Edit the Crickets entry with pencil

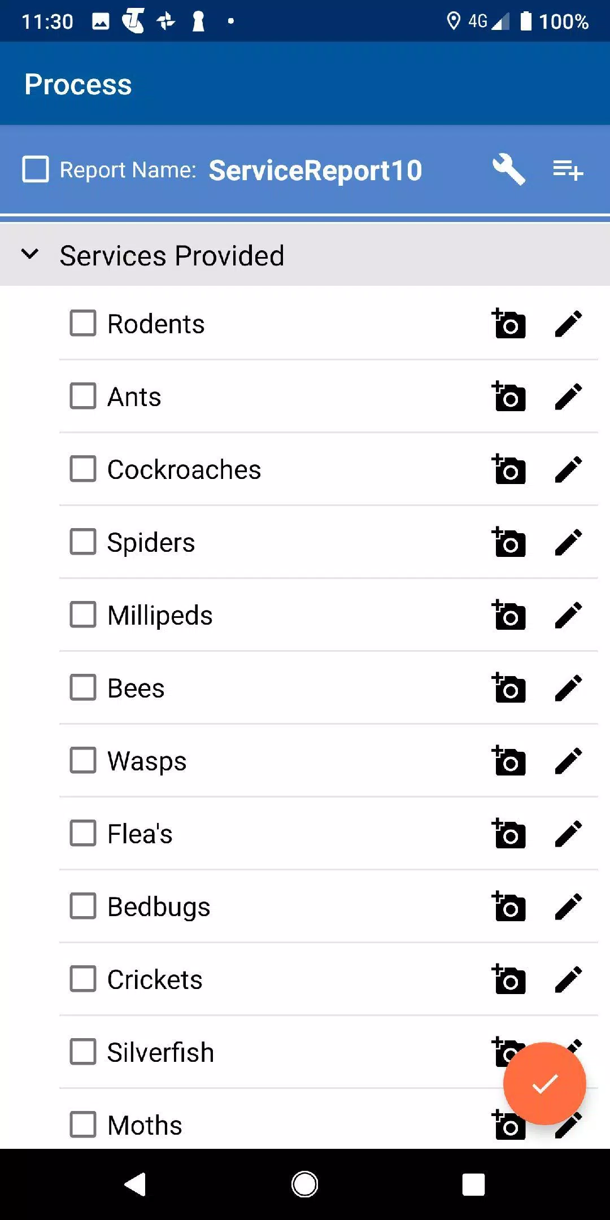tap(568, 979)
